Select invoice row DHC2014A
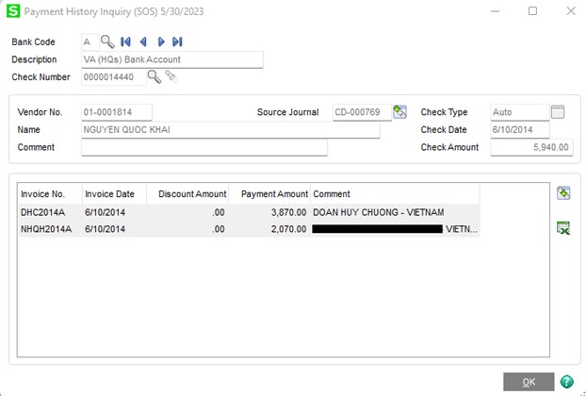 tap(249, 212)
